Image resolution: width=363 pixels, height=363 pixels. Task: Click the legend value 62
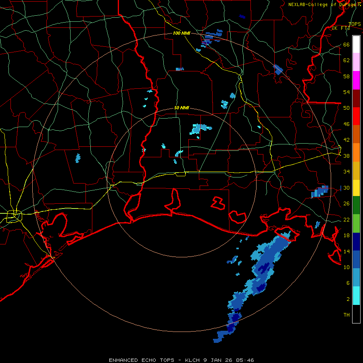[346, 60]
